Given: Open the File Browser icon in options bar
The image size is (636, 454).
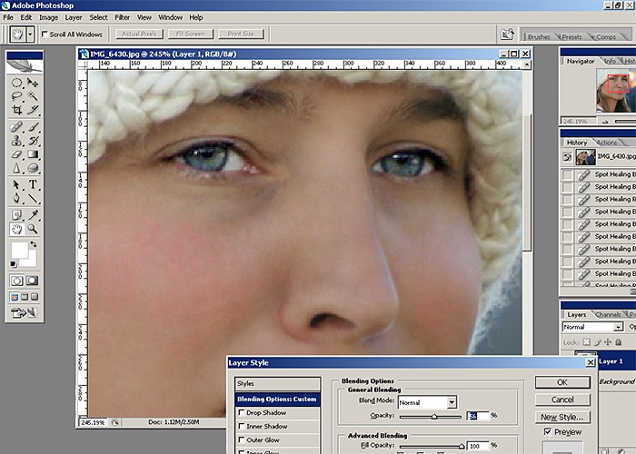Looking at the screenshot, I should click(507, 35).
